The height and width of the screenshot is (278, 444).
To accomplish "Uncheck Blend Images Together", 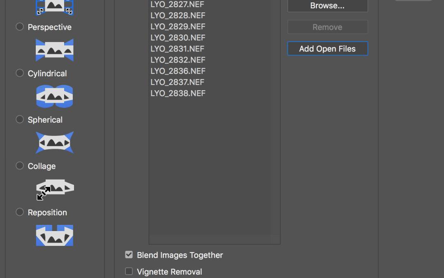I will coord(129,255).
